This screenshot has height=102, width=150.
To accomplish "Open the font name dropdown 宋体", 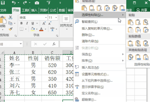I will tap(46, 17).
